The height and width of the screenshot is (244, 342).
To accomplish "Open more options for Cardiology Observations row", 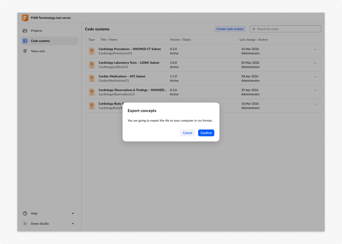I will pyautogui.click(x=315, y=90).
